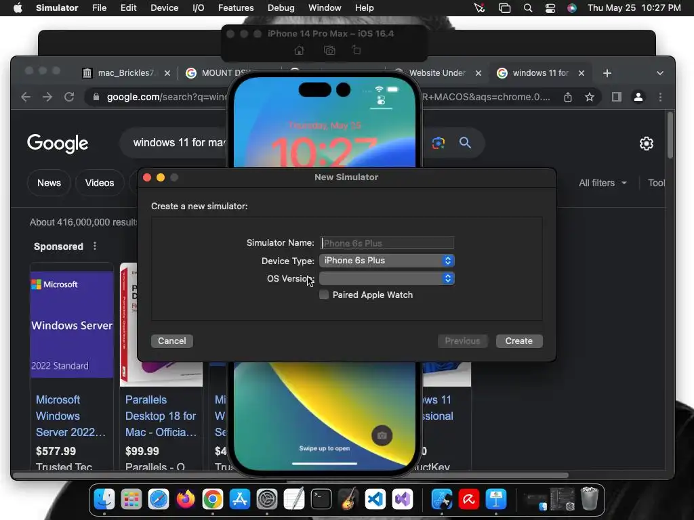The height and width of the screenshot is (520, 694).
Task: Open Control Center in the menu bar
Action: click(x=550, y=8)
